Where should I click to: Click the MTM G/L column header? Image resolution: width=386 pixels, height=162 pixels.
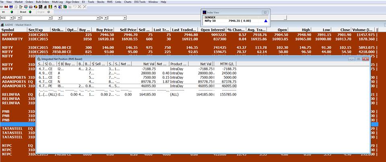(226, 64)
